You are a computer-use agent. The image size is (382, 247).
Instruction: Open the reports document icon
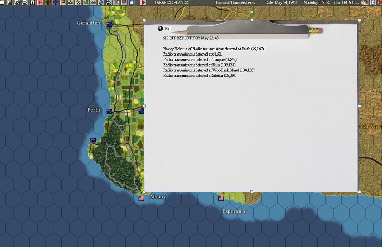pyautogui.click(x=9, y=2)
